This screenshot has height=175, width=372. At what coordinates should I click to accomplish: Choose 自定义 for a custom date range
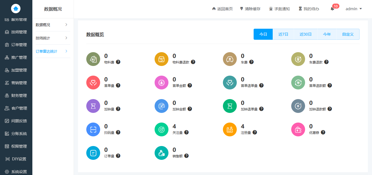[348, 34]
